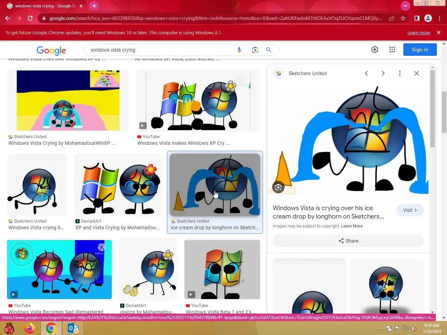The image size is (447, 335).
Task: Click the Sign in button
Action: (420, 50)
